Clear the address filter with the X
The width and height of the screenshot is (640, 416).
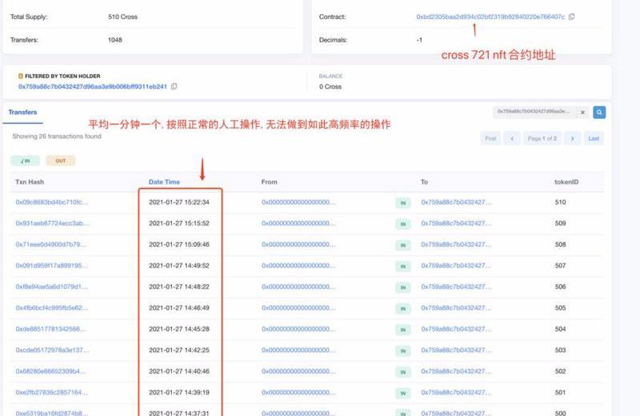pyautogui.click(x=582, y=113)
